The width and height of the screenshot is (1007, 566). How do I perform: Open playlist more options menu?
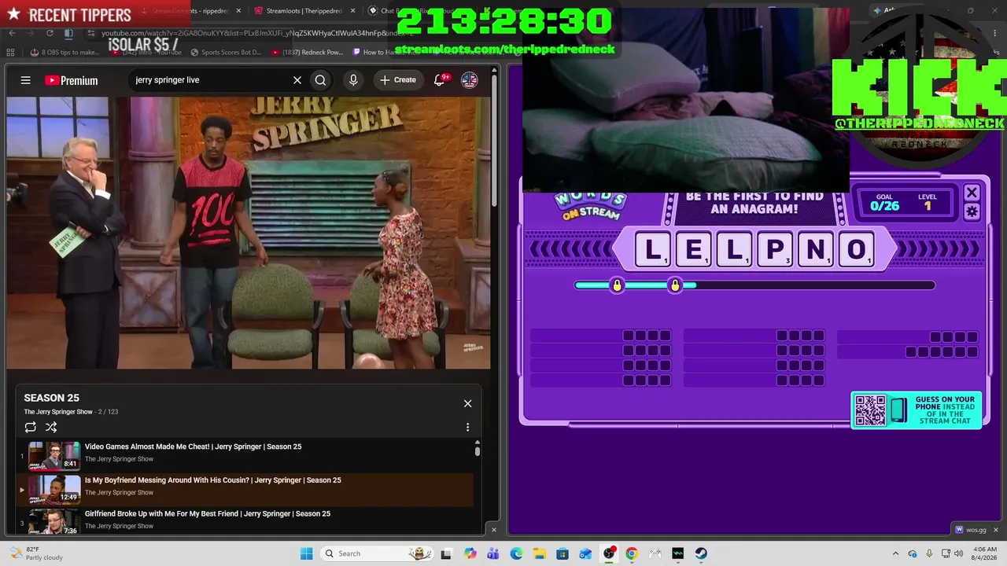tap(467, 427)
